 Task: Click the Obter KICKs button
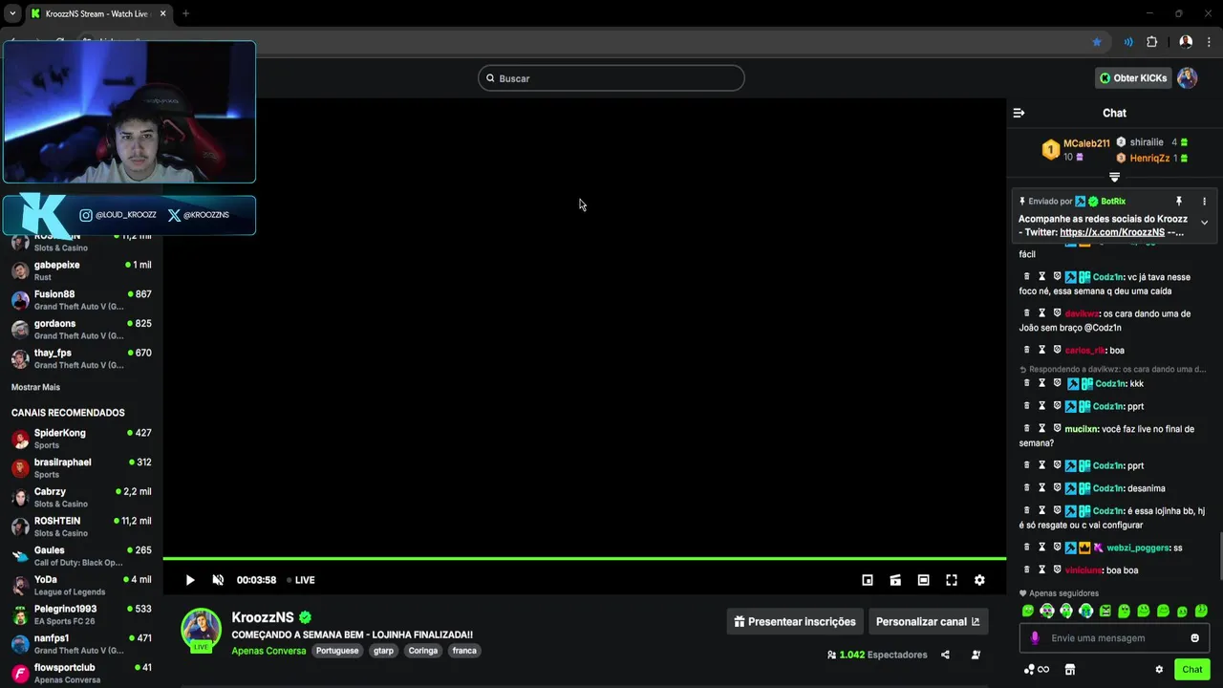1133,78
